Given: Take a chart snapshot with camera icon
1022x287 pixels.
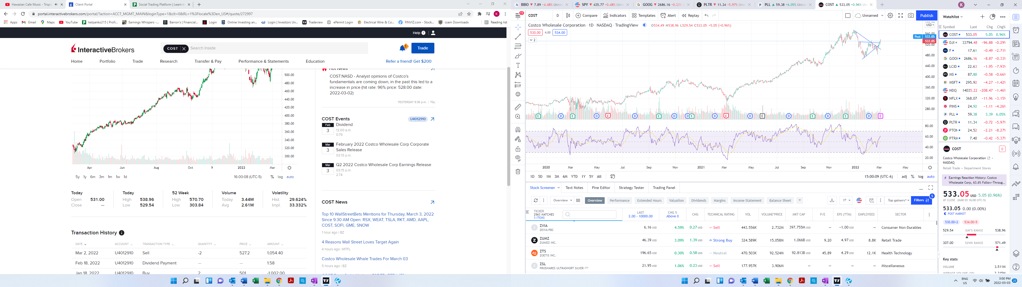Looking at the screenshot, I should pos(910,15).
